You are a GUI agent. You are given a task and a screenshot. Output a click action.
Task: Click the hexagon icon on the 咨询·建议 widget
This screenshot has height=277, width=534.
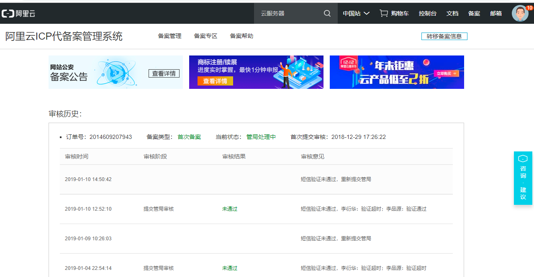(523, 159)
